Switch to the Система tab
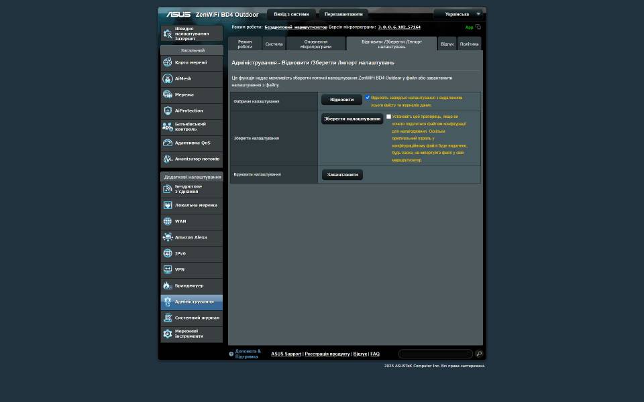 tap(274, 44)
